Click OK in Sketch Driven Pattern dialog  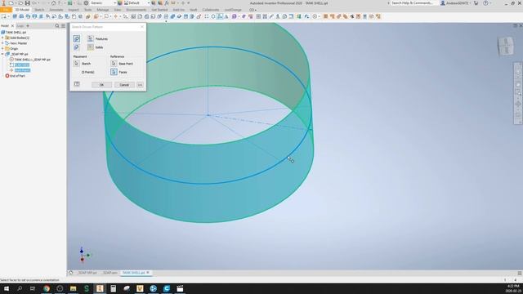[x=101, y=85]
